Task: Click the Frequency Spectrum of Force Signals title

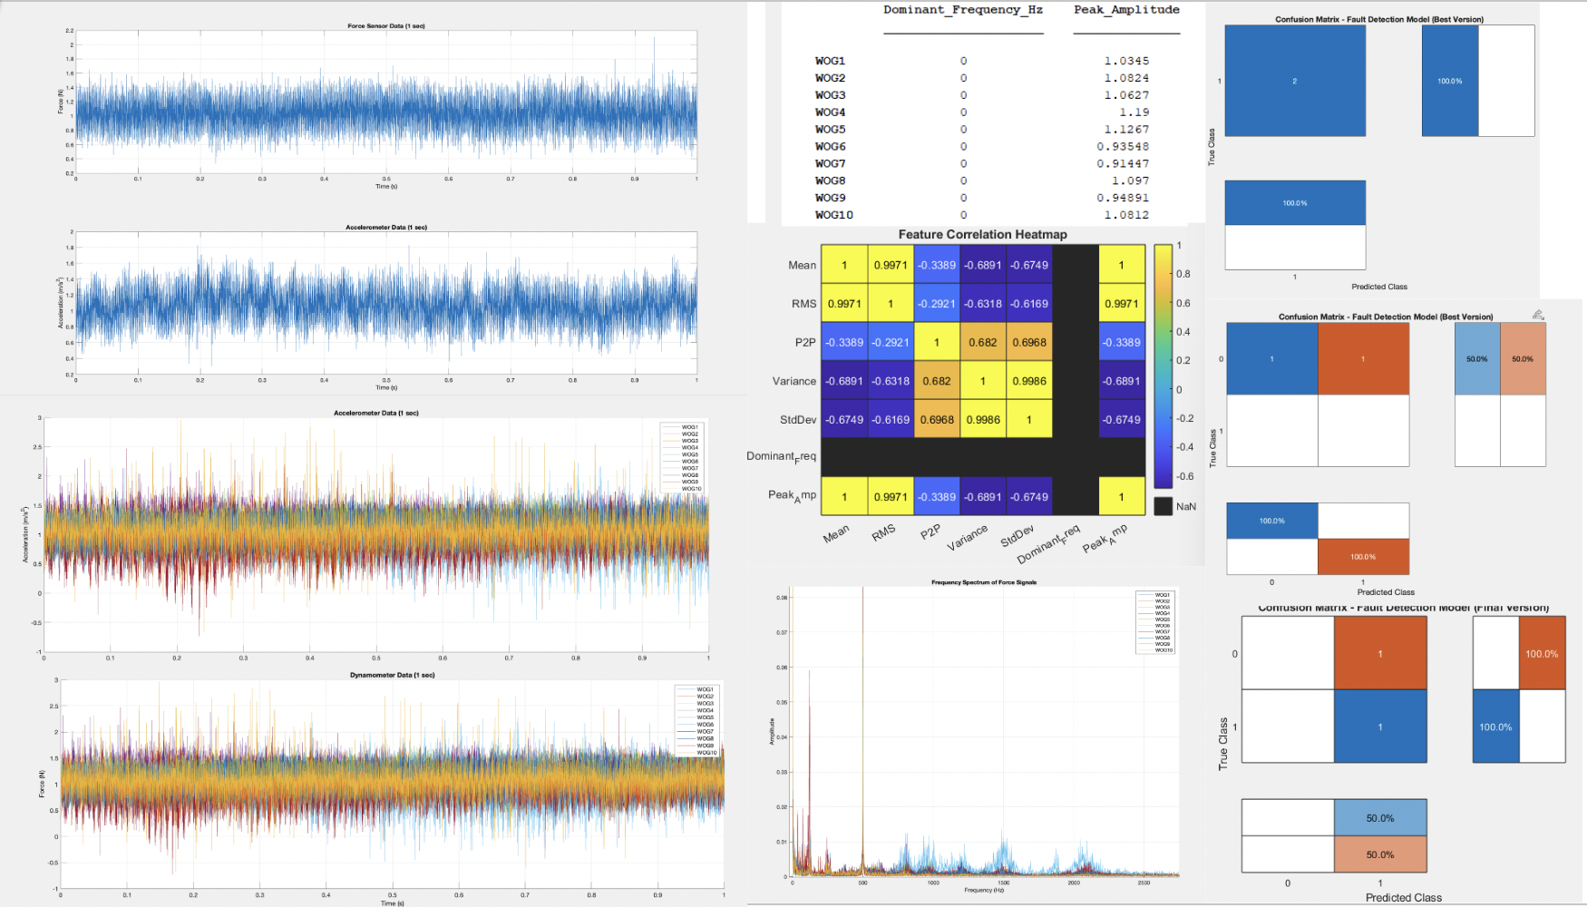Action: point(983,582)
